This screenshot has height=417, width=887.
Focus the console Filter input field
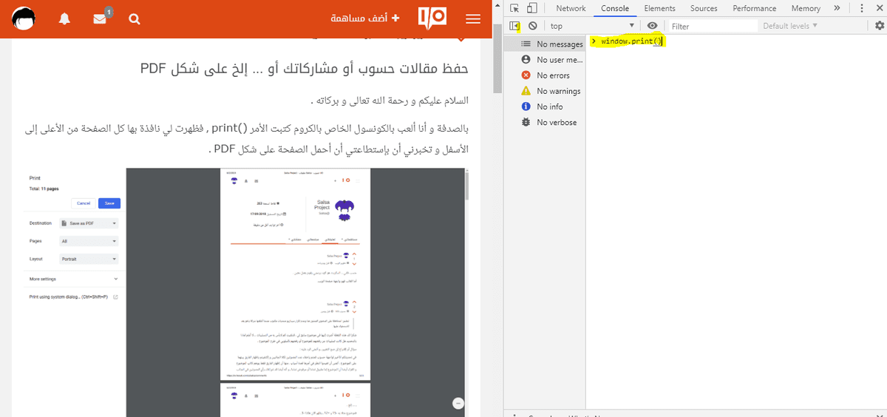pyautogui.click(x=713, y=26)
